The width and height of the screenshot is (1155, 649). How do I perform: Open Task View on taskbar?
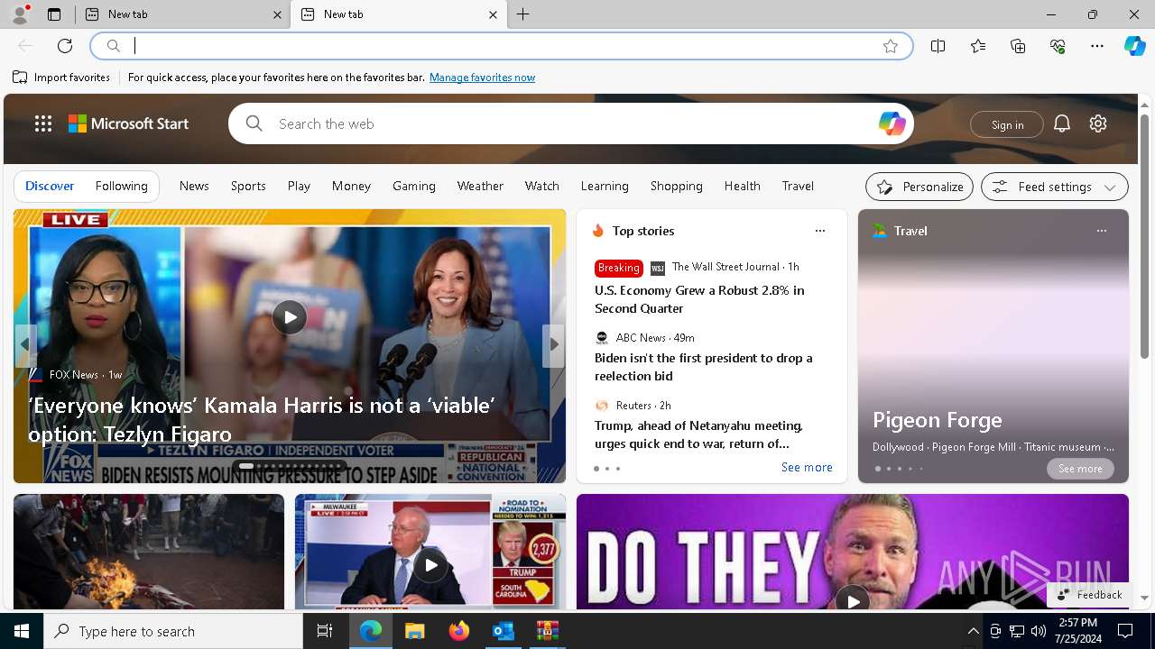click(325, 631)
